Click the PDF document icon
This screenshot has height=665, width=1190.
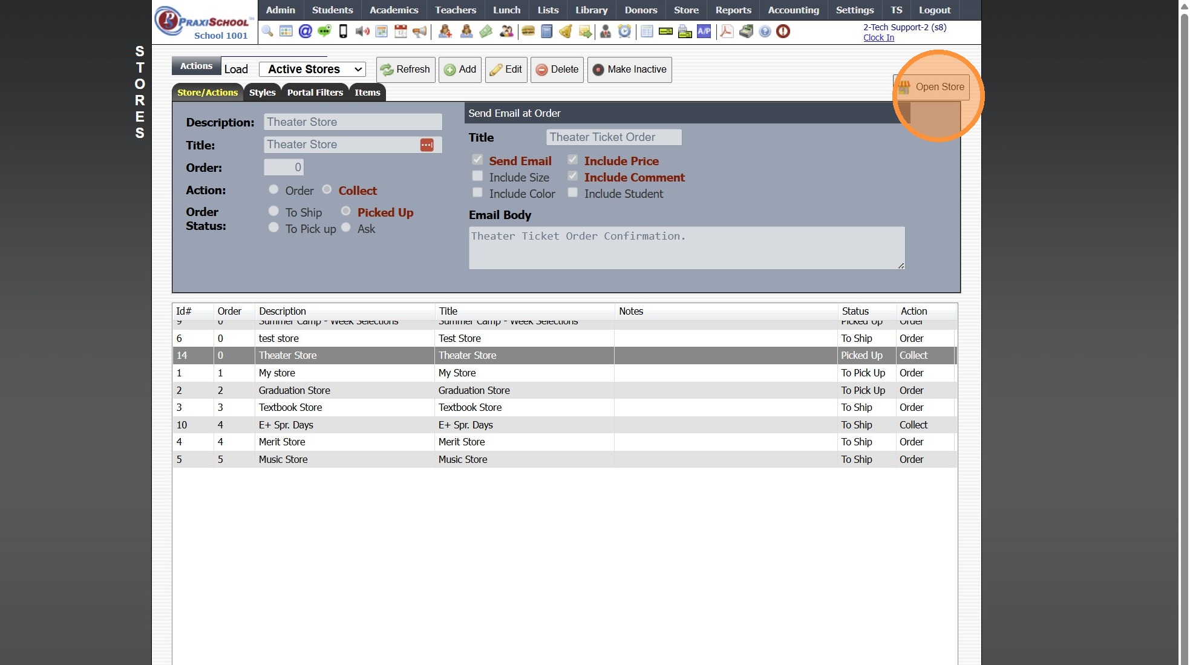click(x=727, y=31)
